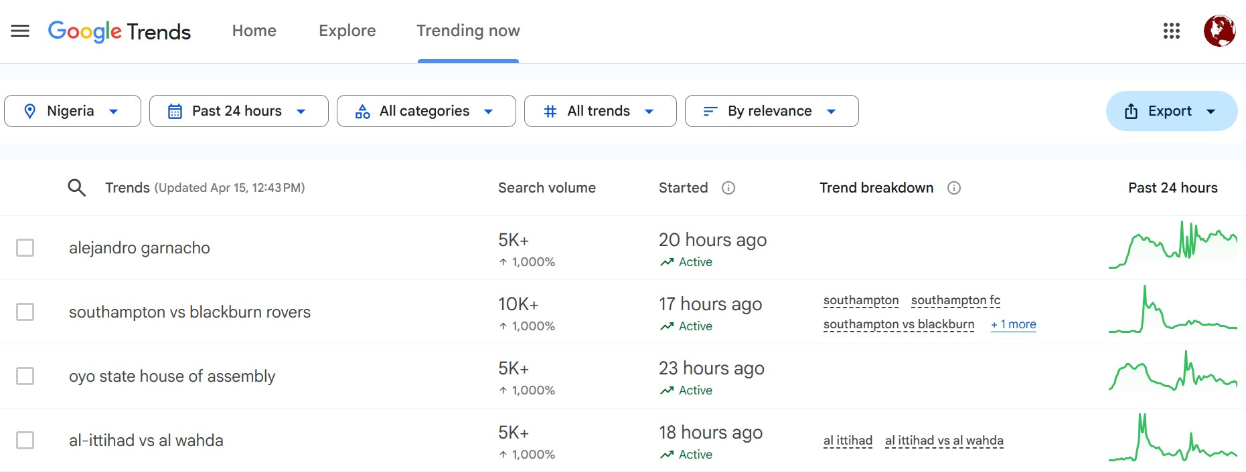Go to the Home tab
The width and height of the screenshot is (1246, 472).
254,31
